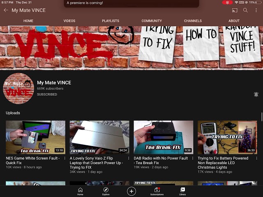The width and height of the screenshot is (263, 197).
Task: Toggle the notification bell for My Mate VINCE
Action: point(256,94)
